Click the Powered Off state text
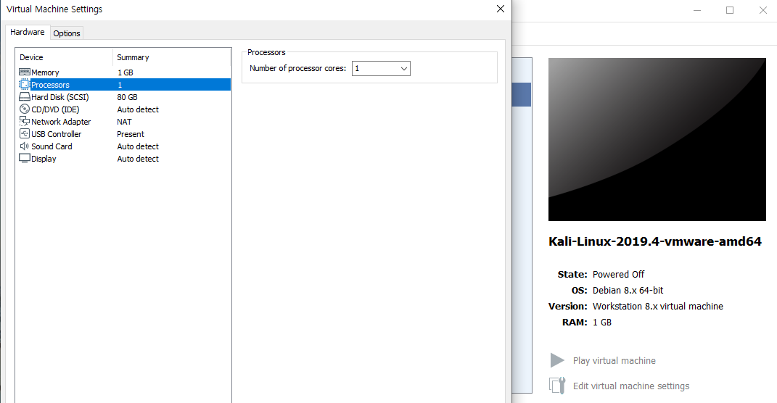The height and width of the screenshot is (403, 777). pos(618,274)
